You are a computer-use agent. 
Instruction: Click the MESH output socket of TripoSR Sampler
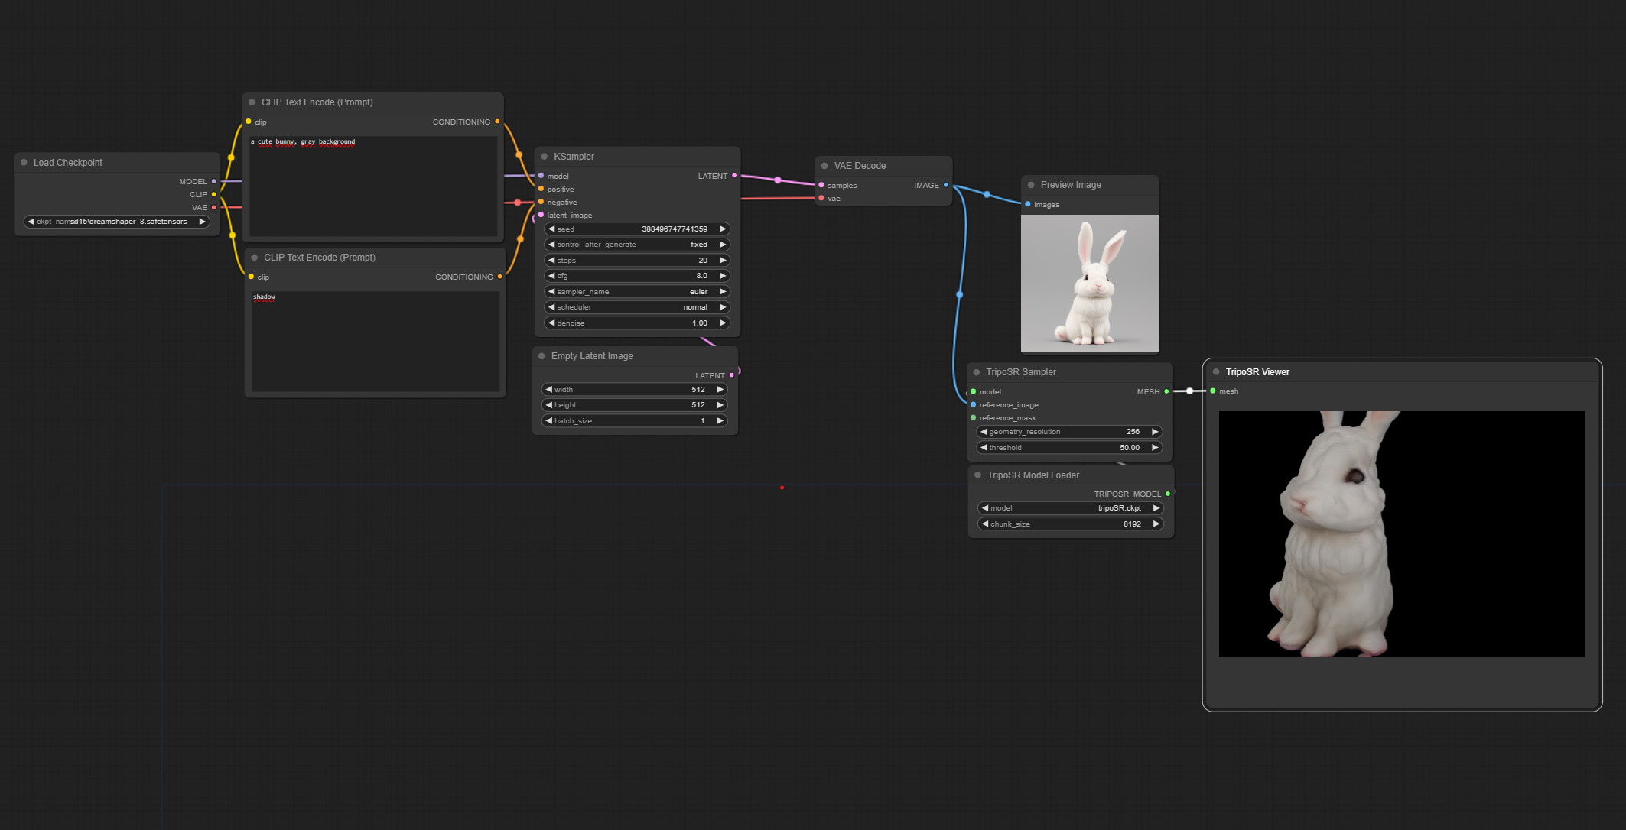pyautogui.click(x=1166, y=392)
